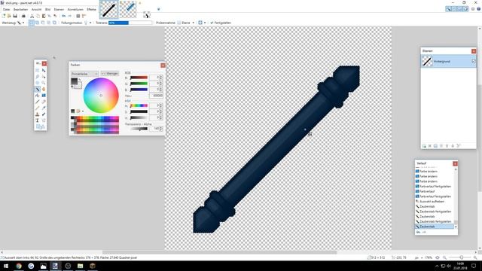
Task: Adjust the Transparenz Alpha slider
Action: [139, 129]
